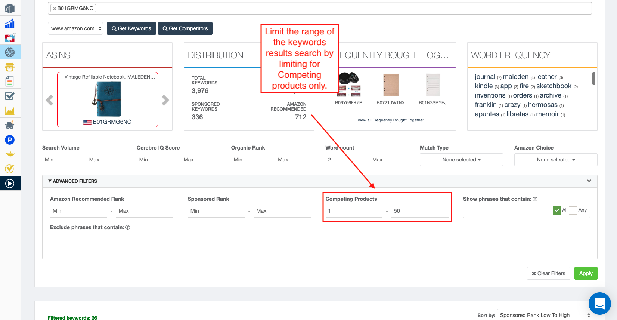Open the box with magnifier sidebar tool

tap(10, 9)
